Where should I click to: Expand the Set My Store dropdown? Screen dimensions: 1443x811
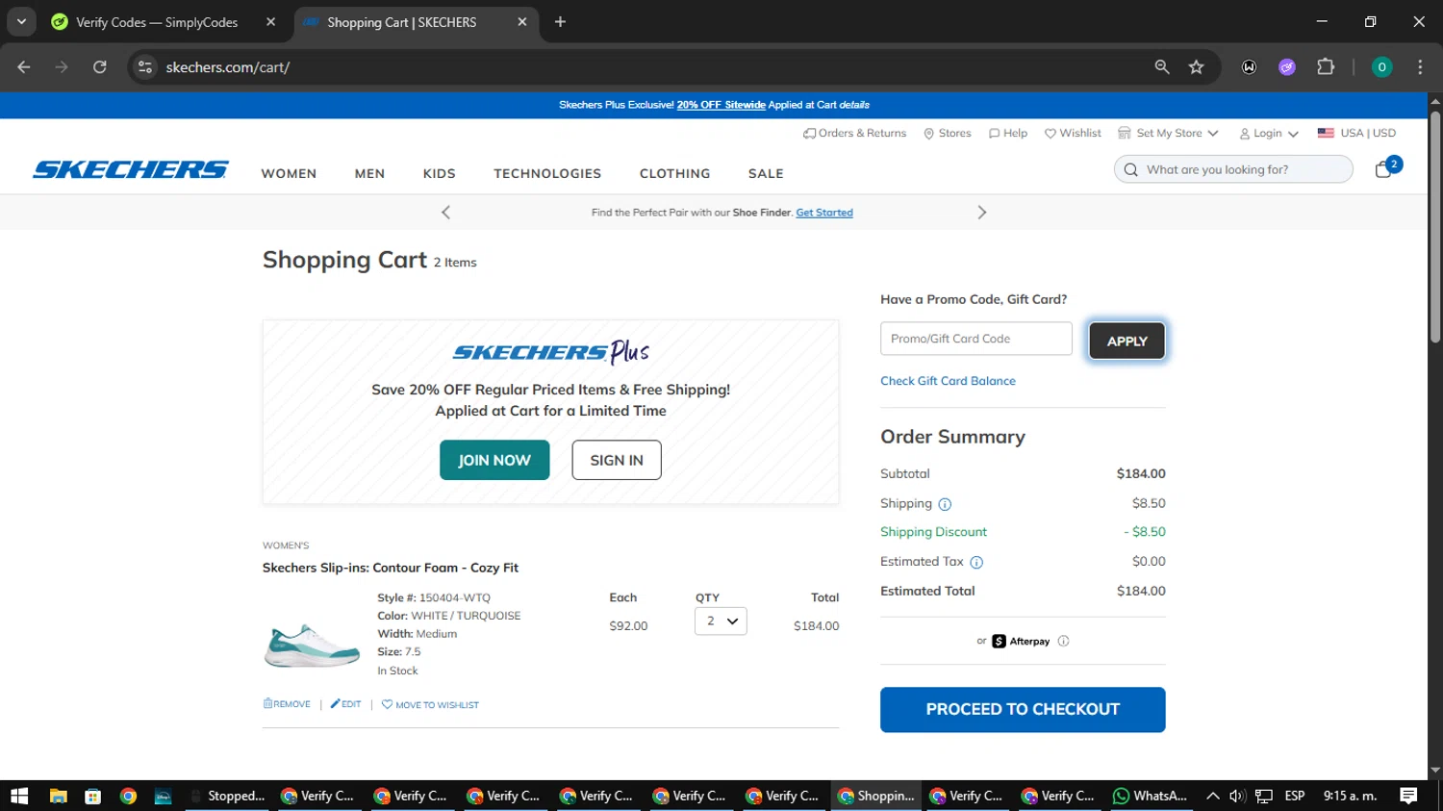[x=1168, y=134]
